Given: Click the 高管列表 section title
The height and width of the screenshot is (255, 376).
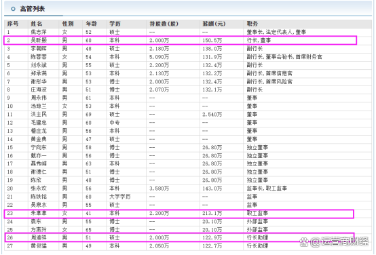Looking at the screenshot, I should coord(33,9).
